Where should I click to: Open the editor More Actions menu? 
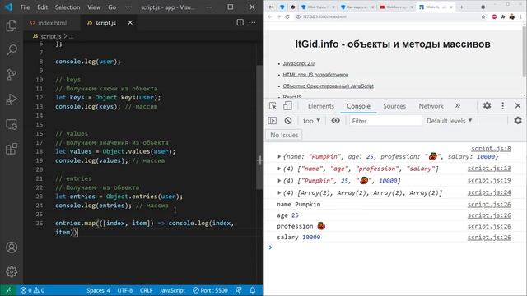(x=252, y=22)
